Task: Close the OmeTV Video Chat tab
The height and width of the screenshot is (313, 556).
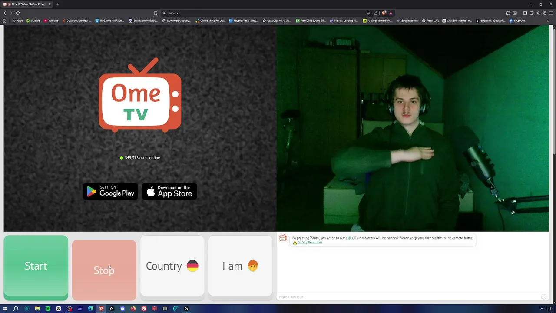Action: (x=50, y=4)
